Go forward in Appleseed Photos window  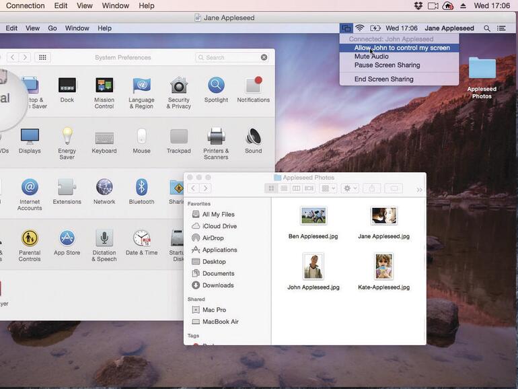(205, 188)
